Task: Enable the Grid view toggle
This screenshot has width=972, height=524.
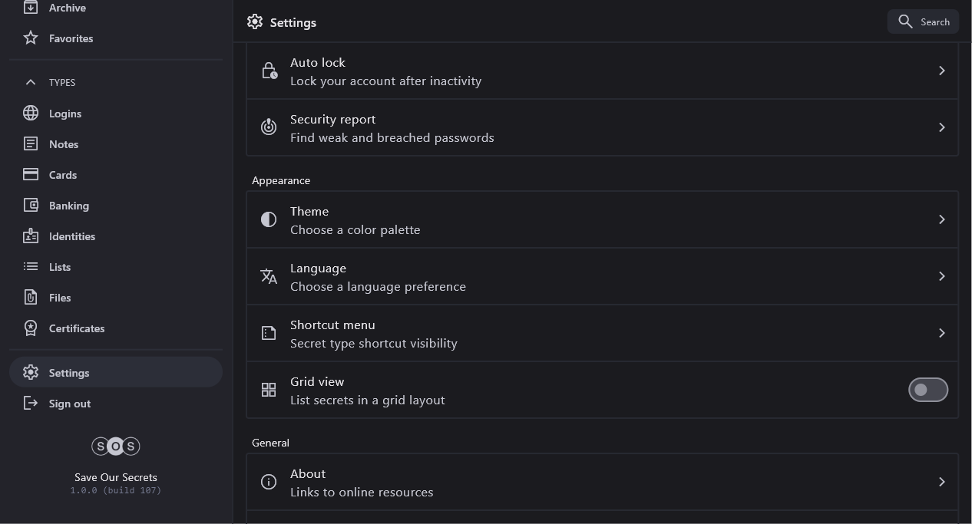Action: (927, 390)
